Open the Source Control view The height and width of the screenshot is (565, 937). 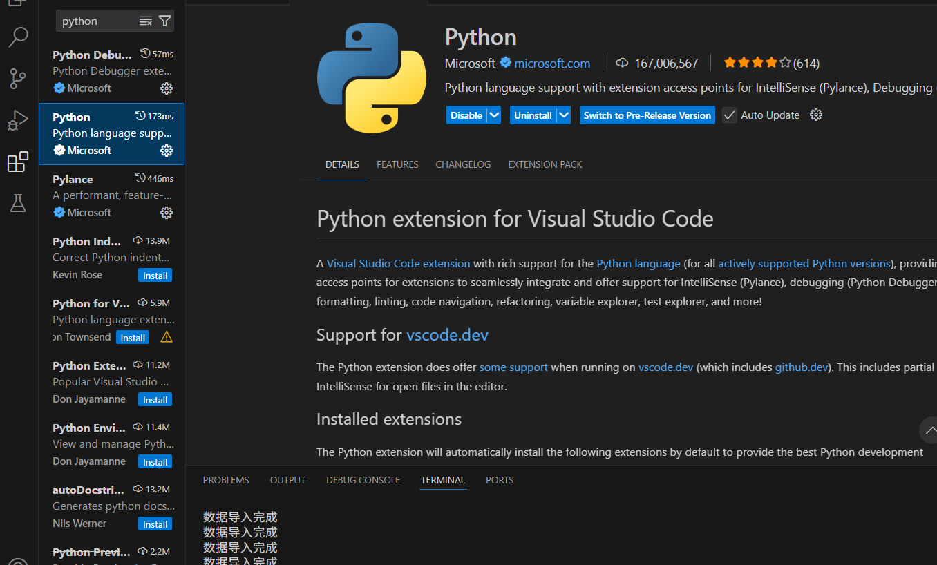(18, 79)
